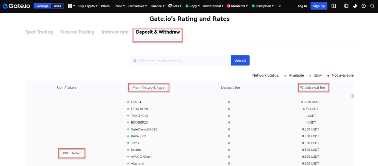Screen dimensions: 378x166
Task: Click the header search magnifier icon
Action: tap(372, 6)
